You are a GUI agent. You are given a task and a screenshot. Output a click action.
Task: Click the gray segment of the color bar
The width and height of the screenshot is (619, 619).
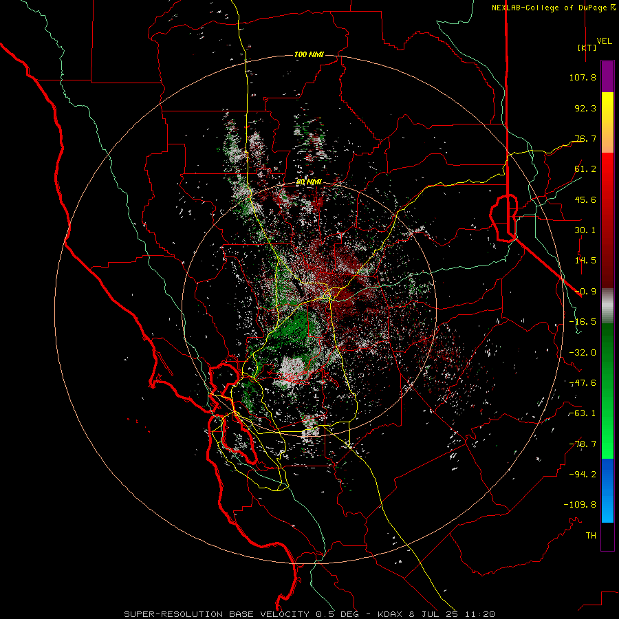(x=607, y=306)
